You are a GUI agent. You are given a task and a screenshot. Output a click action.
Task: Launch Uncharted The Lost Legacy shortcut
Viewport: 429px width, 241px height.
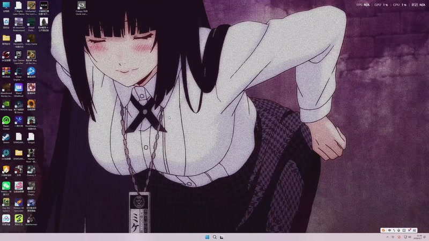[x=31, y=8]
